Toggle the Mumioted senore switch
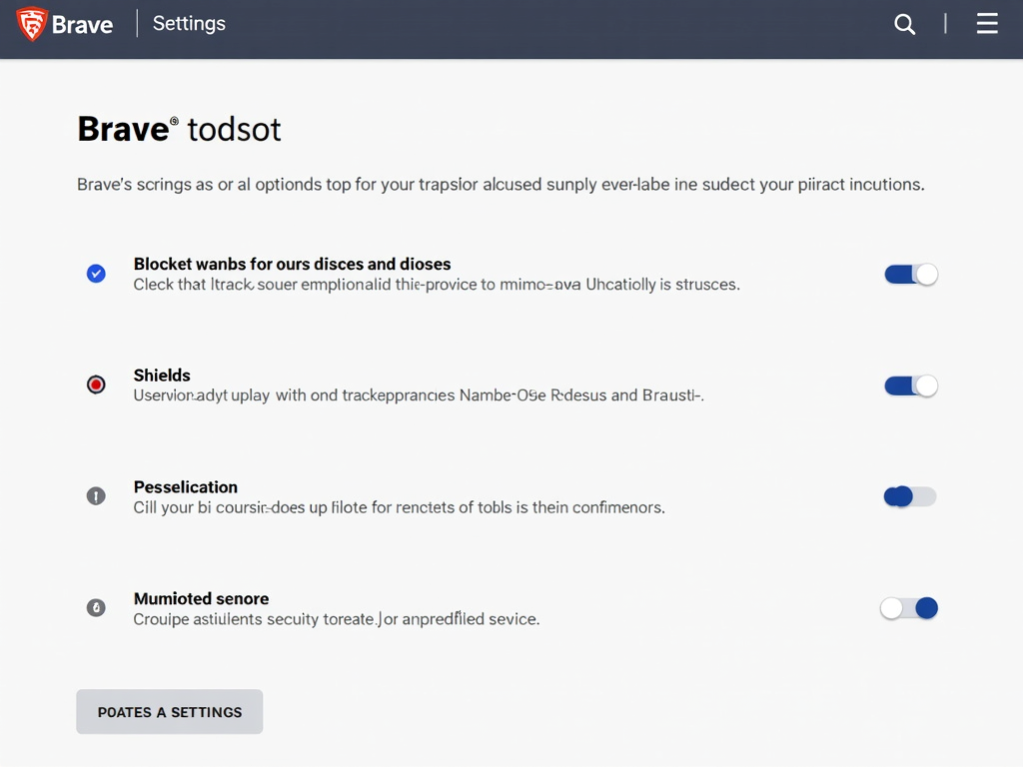Viewport: 1023px width, 767px height. [909, 608]
